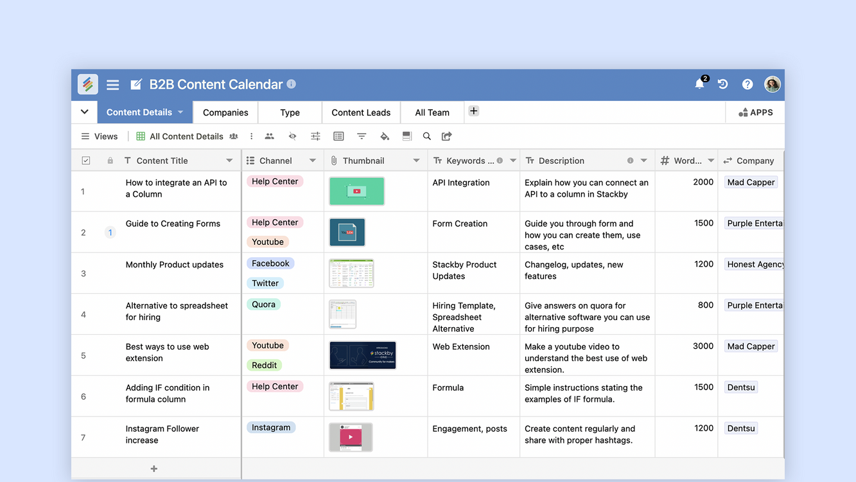This screenshot has height=482, width=856.
Task: Click the info icon next to stack title
Action: (x=291, y=84)
